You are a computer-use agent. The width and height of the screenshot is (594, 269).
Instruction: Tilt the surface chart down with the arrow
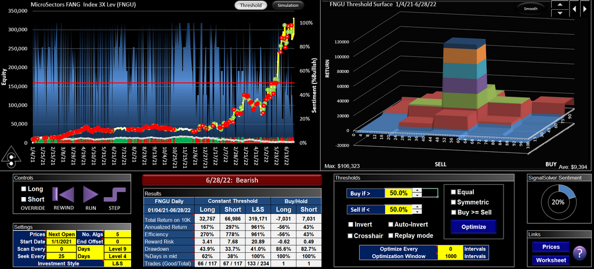click(x=559, y=13)
